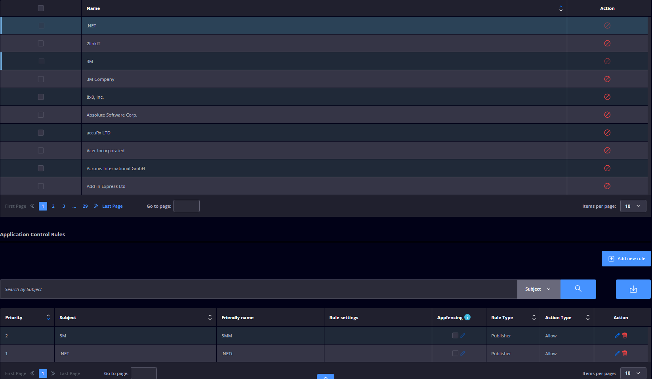Viewport: 652px width, 379px height.
Task: Click publishers Go to page input
Action: pos(187,206)
